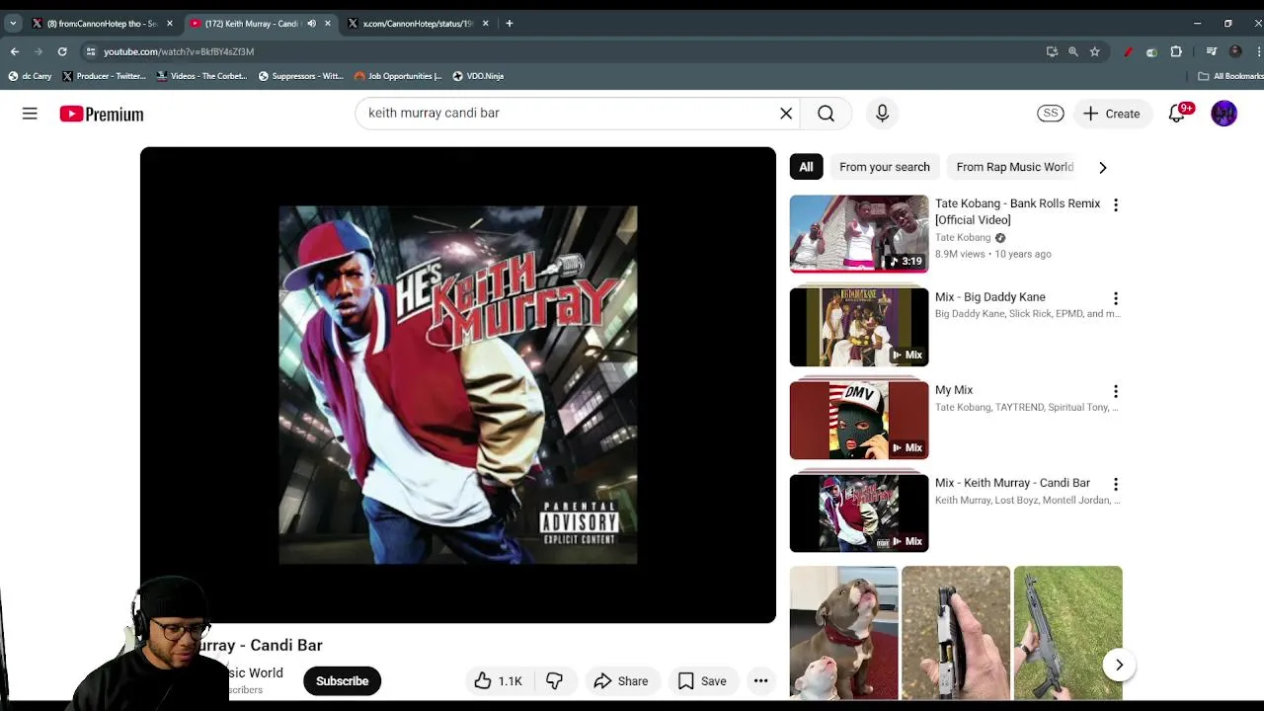Viewport: 1264px width, 711px height.
Task: Open Chrome extensions puzzle icon
Action: pos(1176,51)
